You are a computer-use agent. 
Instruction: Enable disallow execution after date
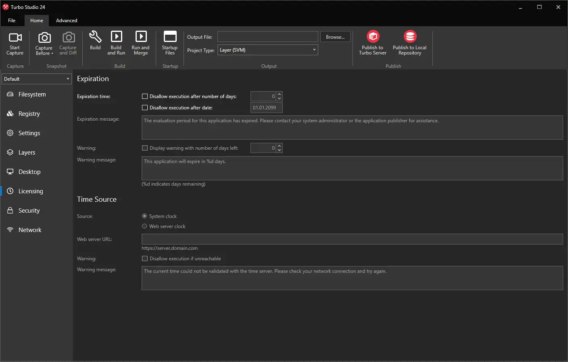tap(145, 108)
